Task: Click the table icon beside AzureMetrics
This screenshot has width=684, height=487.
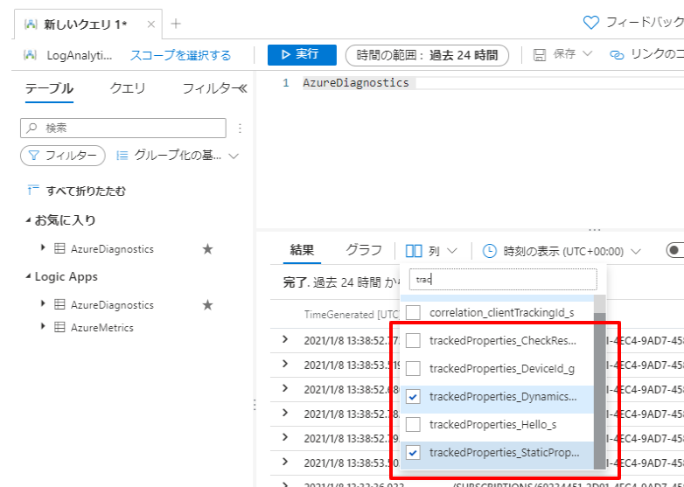Action: tap(59, 327)
